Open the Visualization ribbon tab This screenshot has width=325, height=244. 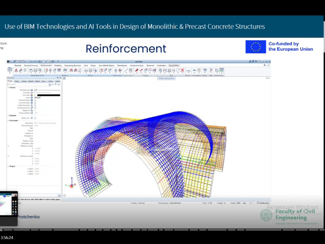point(161,65)
